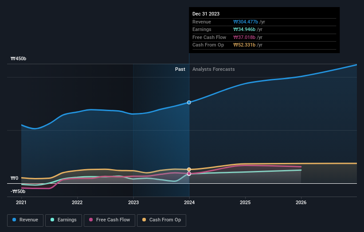The width and height of the screenshot is (364, 232).
Task: Click the ₩450b y-axis label
Action: coord(18,58)
